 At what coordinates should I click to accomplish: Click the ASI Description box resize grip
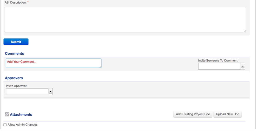pos(244,31)
